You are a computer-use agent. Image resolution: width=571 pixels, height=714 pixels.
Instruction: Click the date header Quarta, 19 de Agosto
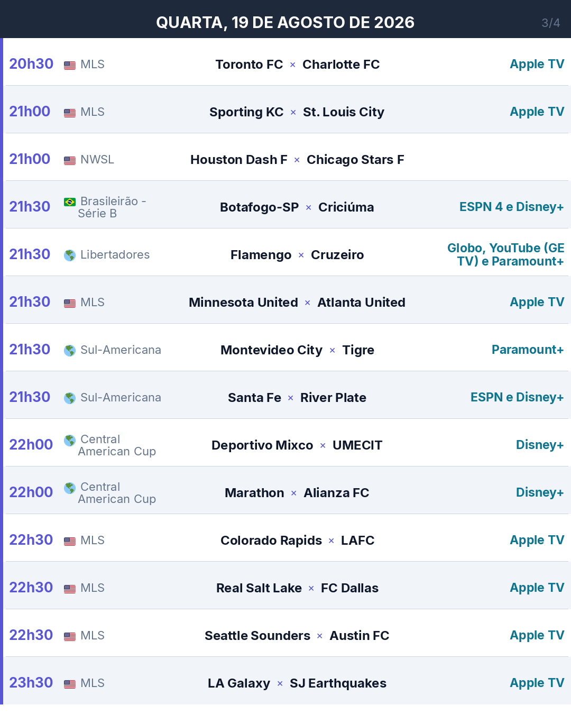(x=285, y=22)
